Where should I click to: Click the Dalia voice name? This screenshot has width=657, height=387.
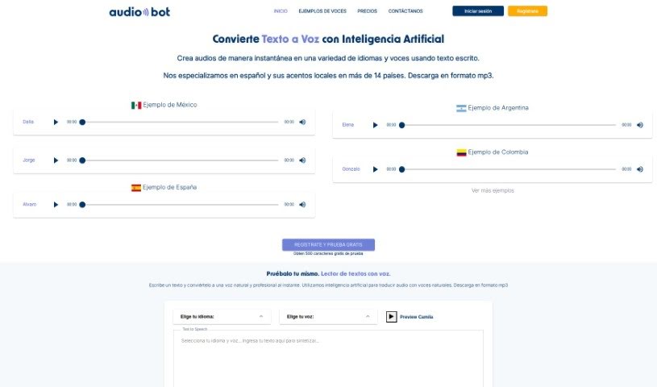click(28, 122)
